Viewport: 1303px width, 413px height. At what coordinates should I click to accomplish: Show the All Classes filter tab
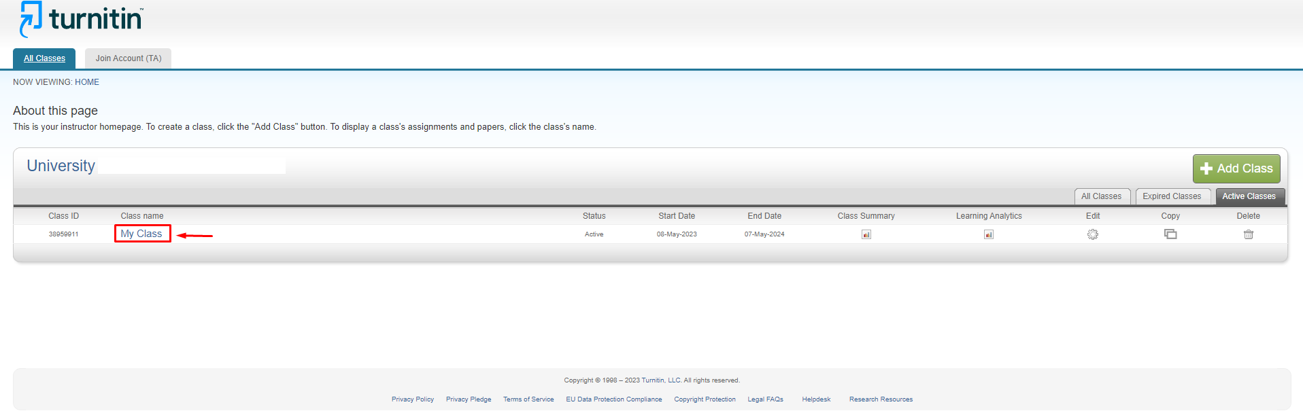1102,196
